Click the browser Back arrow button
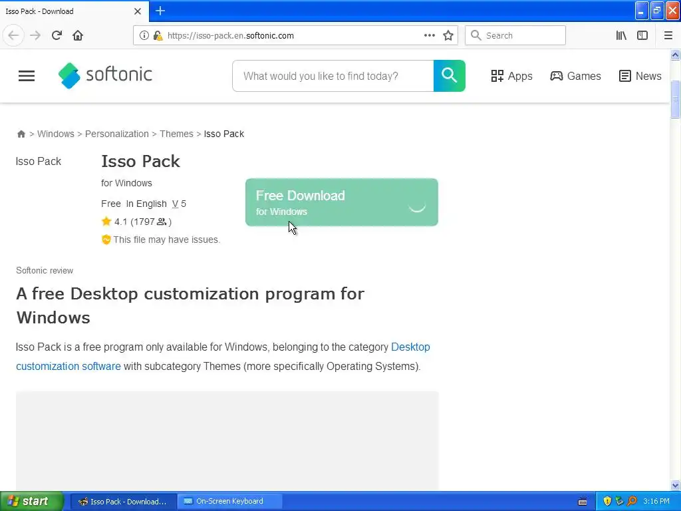 (x=13, y=36)
